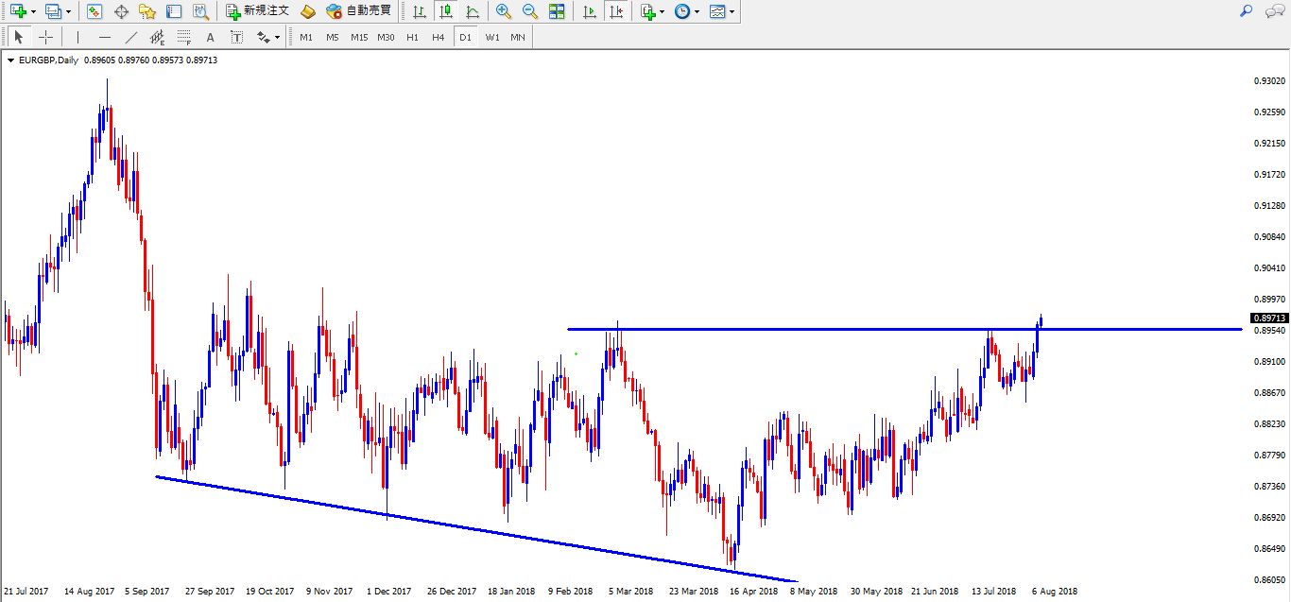Switch chart to candlesticks mode

446,11
